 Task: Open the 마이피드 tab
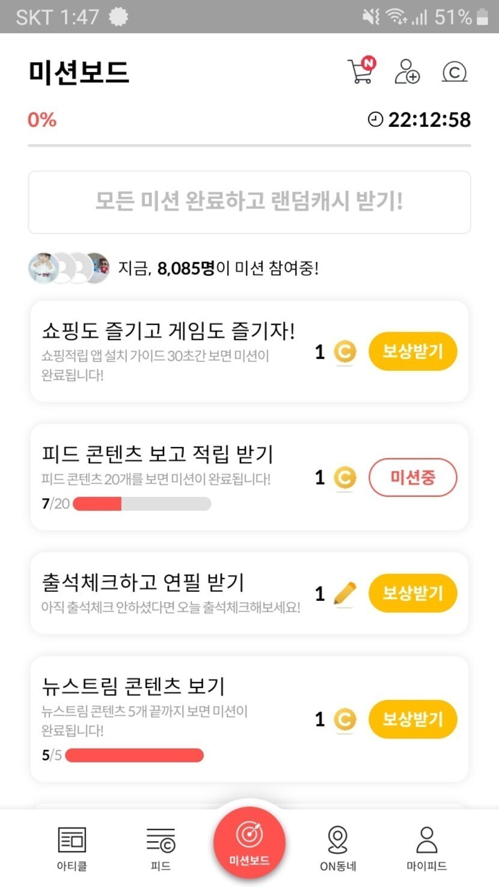426,848
